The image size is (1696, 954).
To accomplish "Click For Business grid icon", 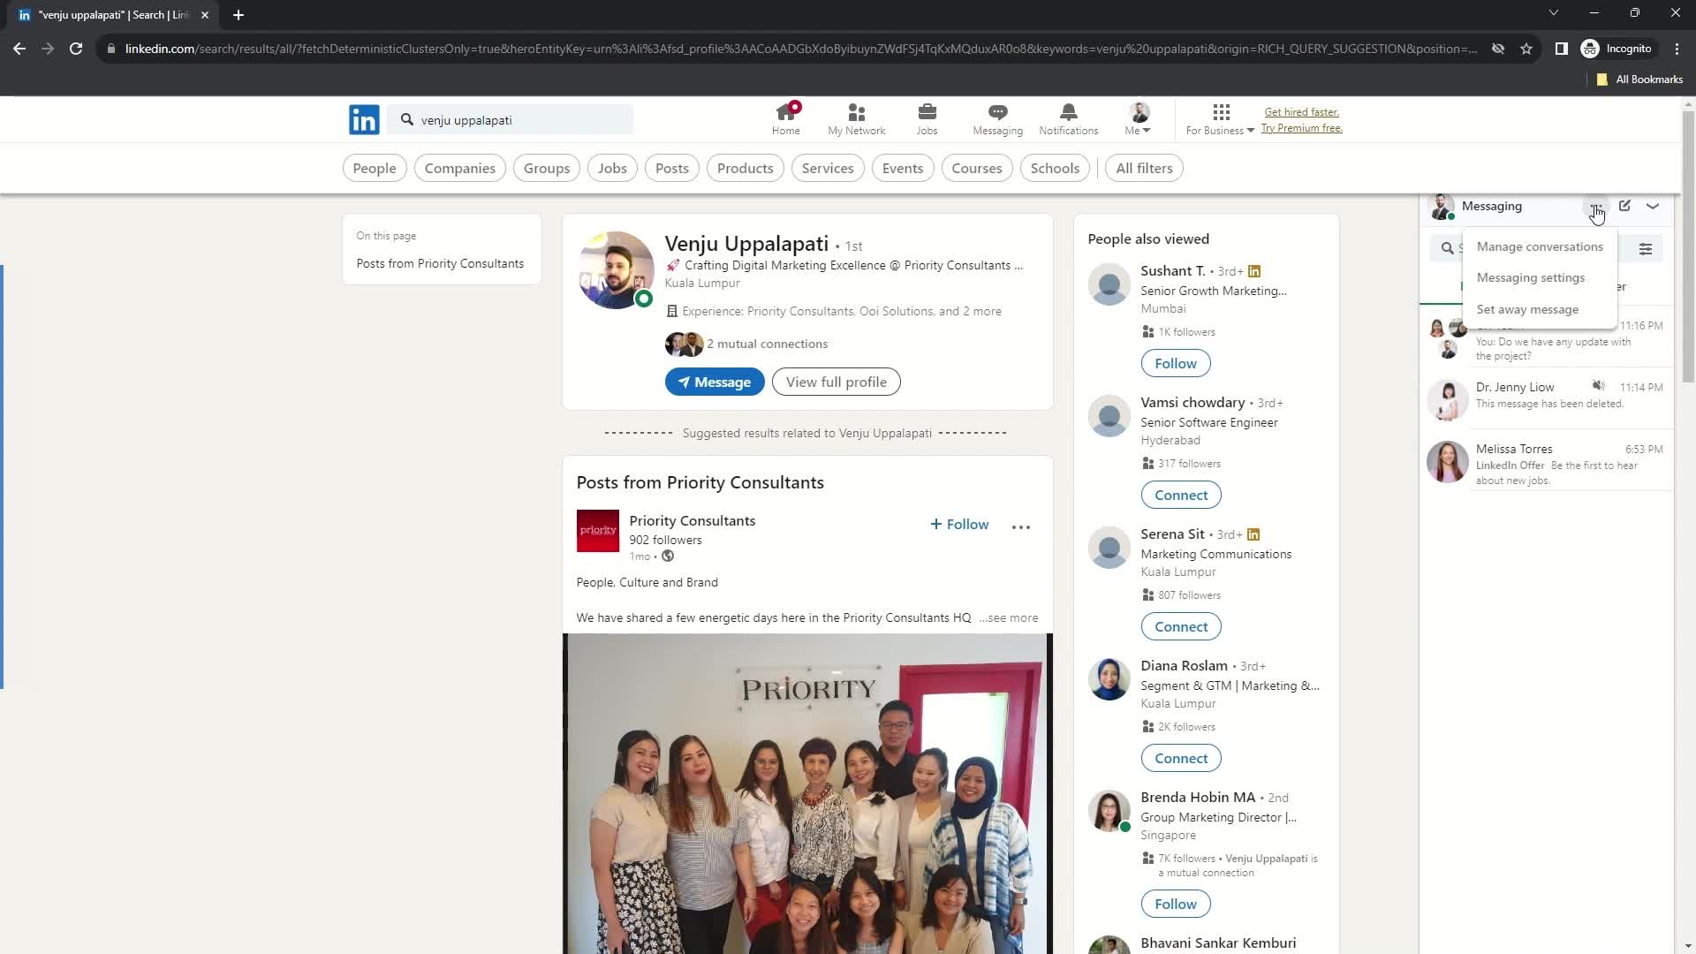I will [x=1222, y=110].
